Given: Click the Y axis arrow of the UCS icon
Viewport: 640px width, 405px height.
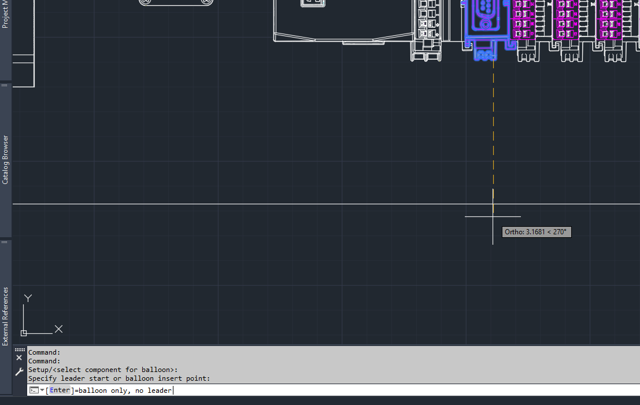Looking at the screenshot, I should [x=27, y=297].
